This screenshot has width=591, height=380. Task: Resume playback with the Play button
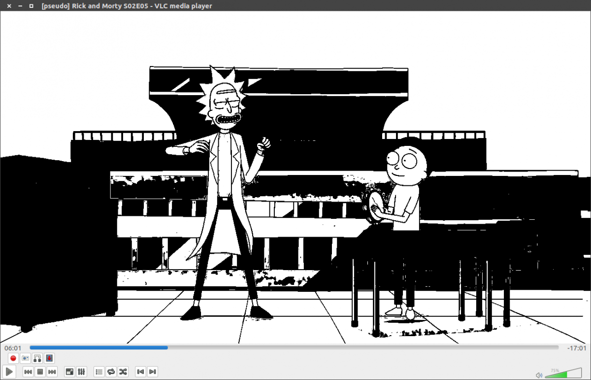[x=9, y=372]
